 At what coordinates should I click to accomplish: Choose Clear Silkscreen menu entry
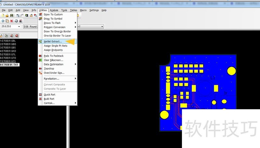click(53, 60)
